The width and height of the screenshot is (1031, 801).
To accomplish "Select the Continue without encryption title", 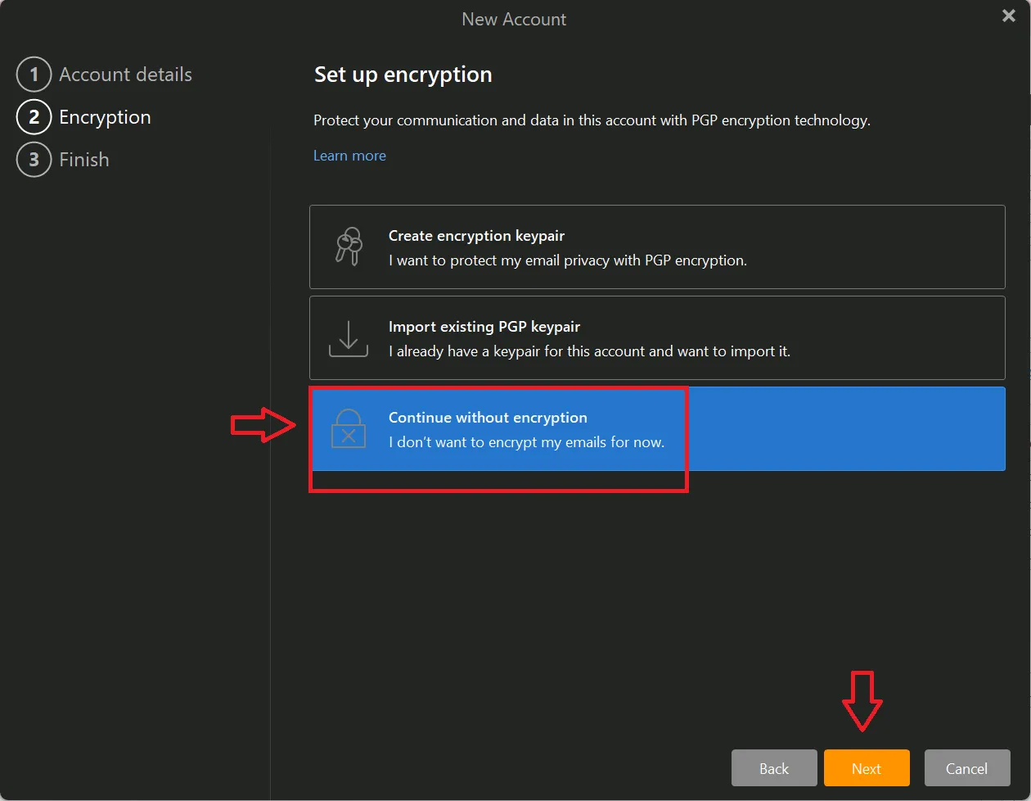I will [488, 418].
